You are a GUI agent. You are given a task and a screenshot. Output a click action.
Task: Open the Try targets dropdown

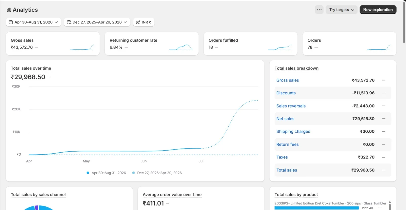pyautogui.click(x=342, y=10)
